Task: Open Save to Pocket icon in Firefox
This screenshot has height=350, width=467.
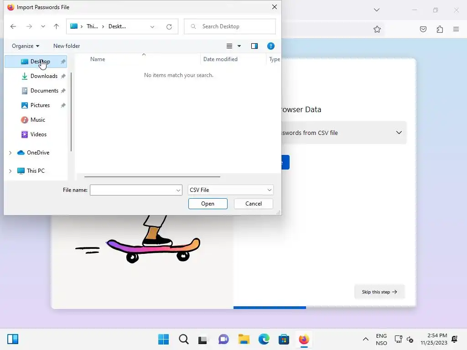Action: coord(423,29)
